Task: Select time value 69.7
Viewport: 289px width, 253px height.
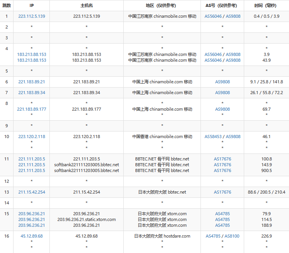Action: tap(267, 109)
